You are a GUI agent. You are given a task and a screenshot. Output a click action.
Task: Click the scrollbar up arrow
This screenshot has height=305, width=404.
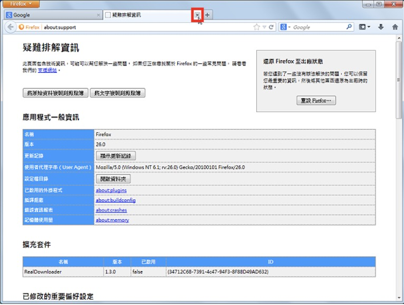tap(399, 38)
